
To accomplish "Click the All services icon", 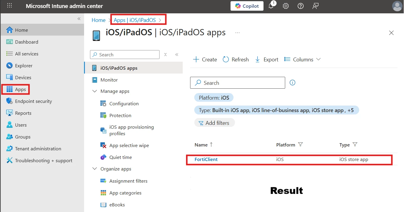I will pyautogui.click(x=10, y=54).
